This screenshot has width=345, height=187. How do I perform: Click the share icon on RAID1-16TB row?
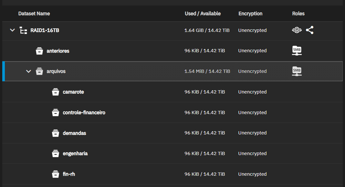pos(309,30)
